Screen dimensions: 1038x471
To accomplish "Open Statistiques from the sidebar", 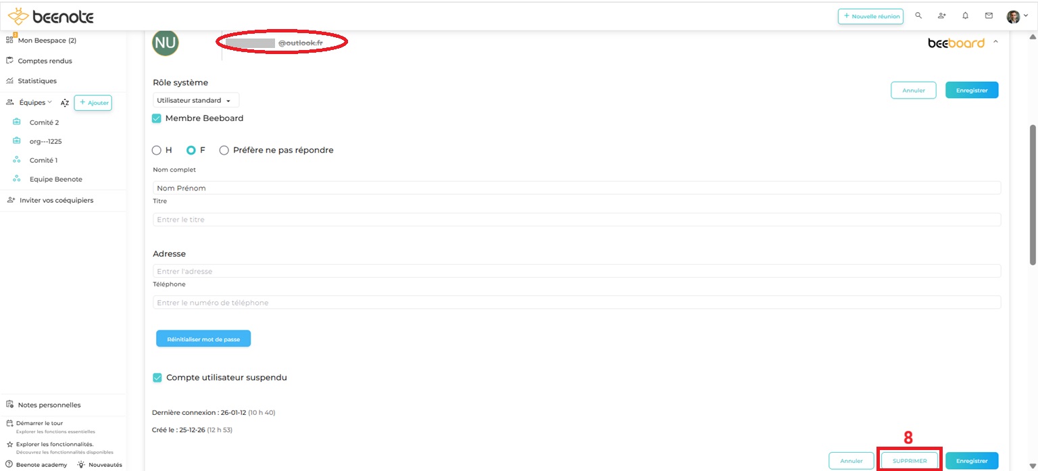I will (37, 81).
